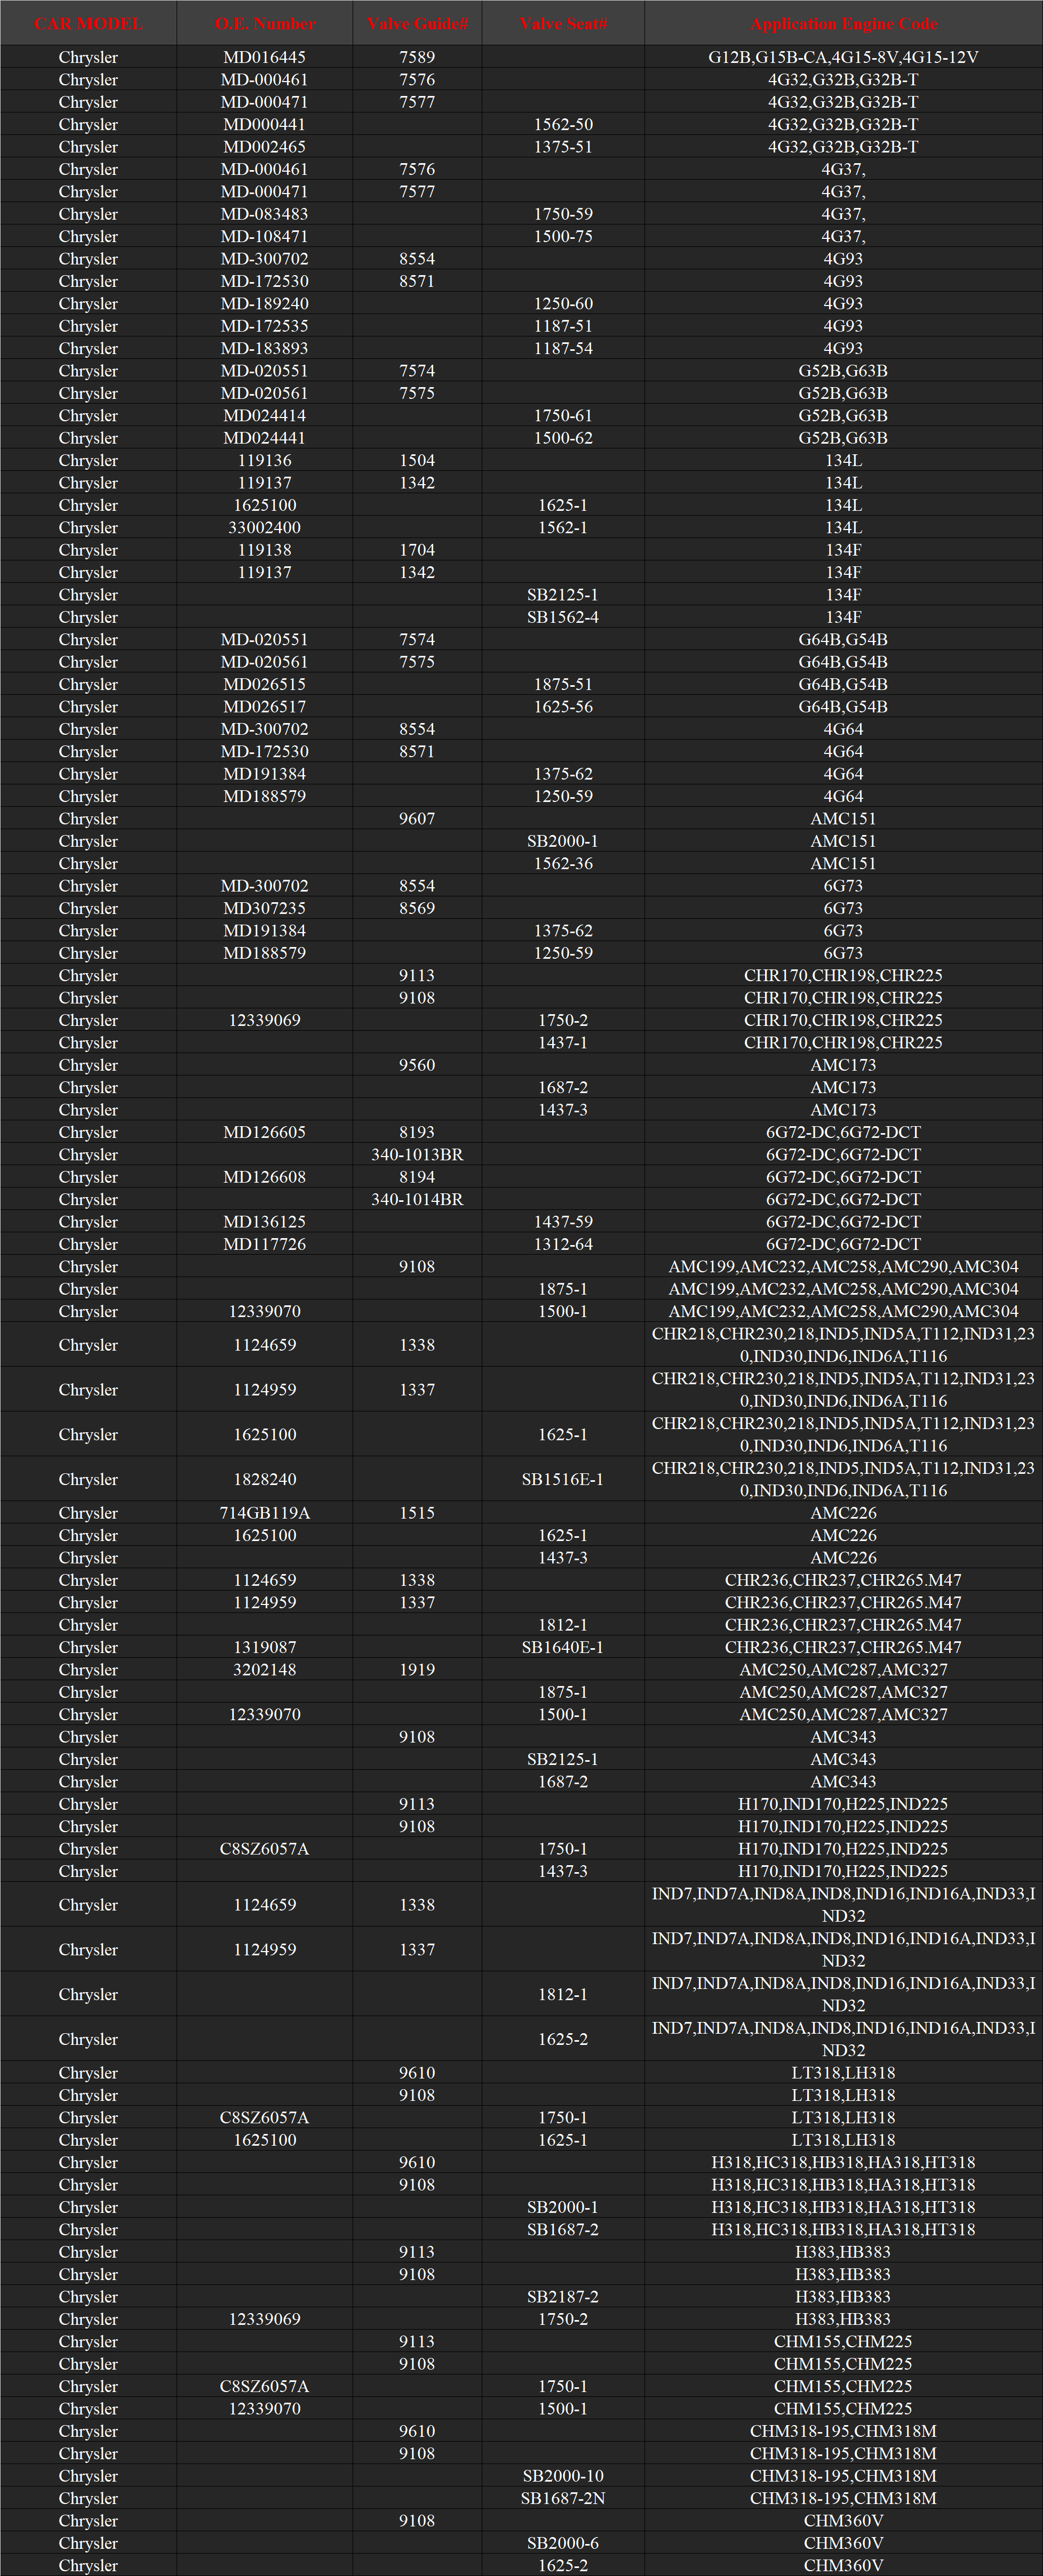Select valve guide value 1704
The width and height of the screenshot is (1043, 2576).
tap(417, 550)
